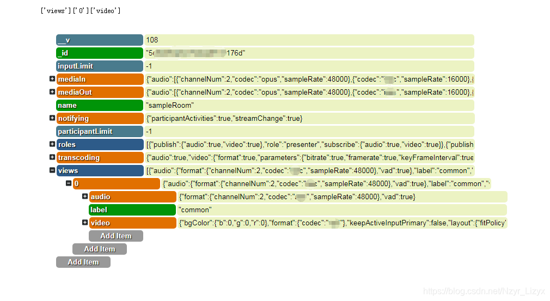Image resolution: width=550 pixels, height=301 pixels.
Task: Expand the mediaOut node
Action: [x=52, y=92]
